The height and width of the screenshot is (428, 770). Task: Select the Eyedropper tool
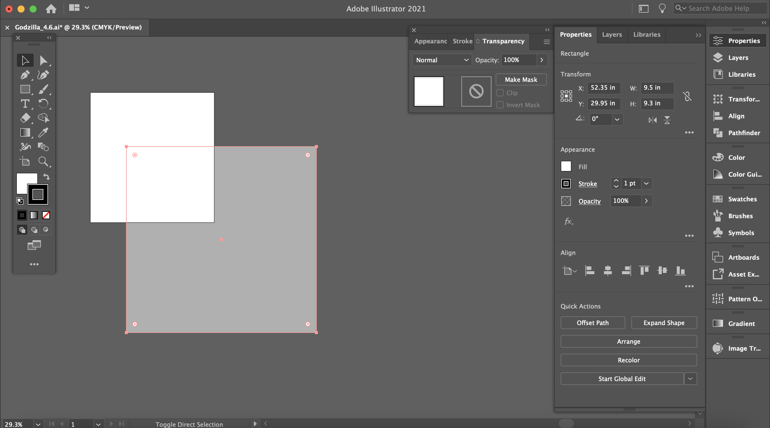point(43,132)
